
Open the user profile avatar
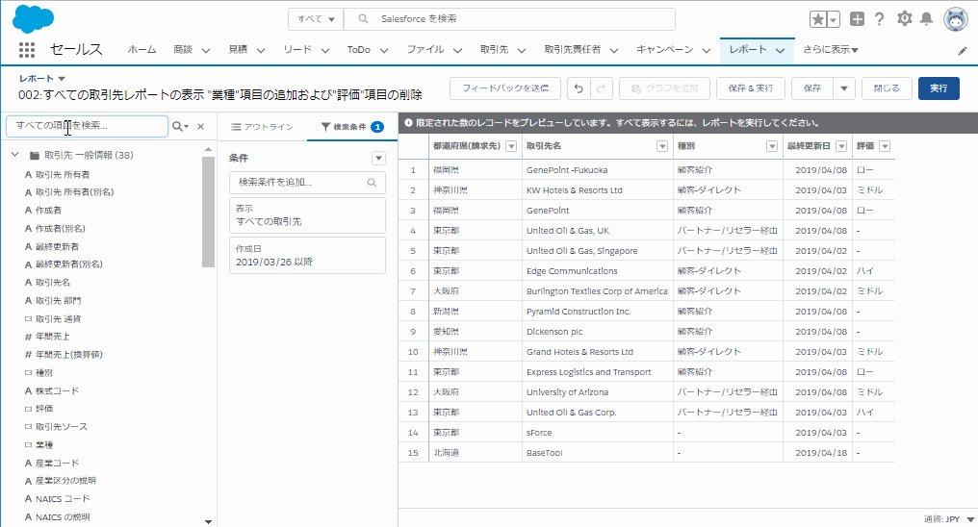pyautogui.click(x=956, y=19)
